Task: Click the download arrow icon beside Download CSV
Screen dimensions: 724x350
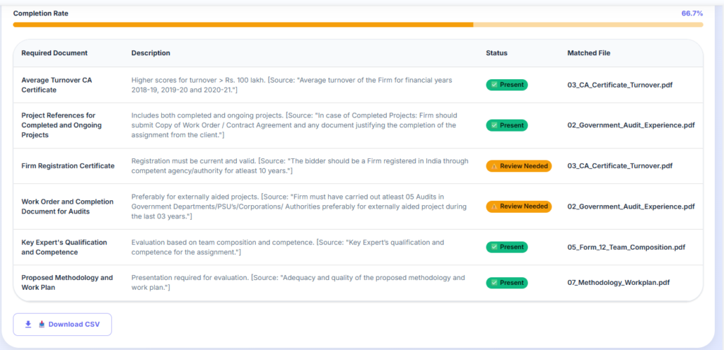Action: point(28,325)
